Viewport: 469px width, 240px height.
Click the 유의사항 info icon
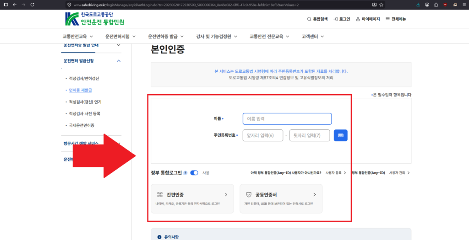[159, 237]
